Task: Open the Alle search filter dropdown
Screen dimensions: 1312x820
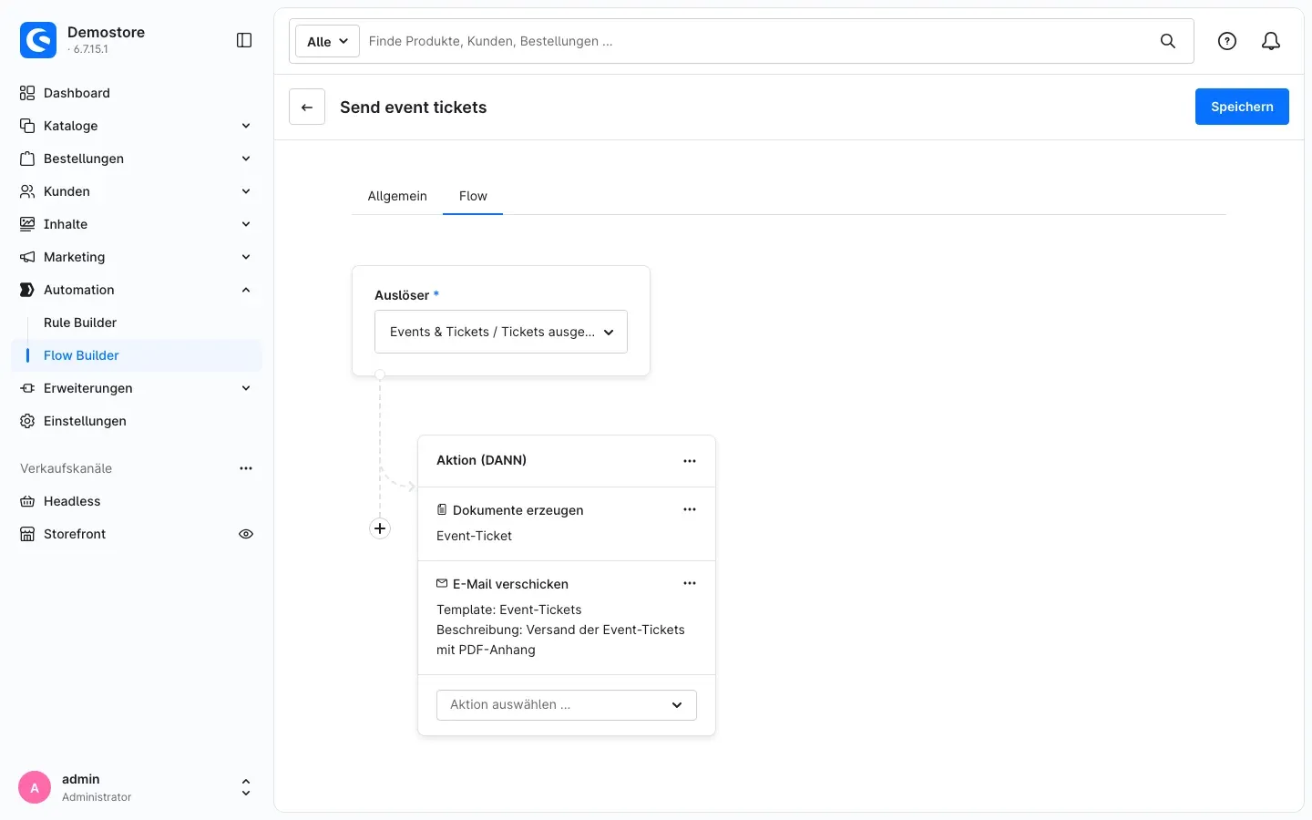Action: point(327,41)
